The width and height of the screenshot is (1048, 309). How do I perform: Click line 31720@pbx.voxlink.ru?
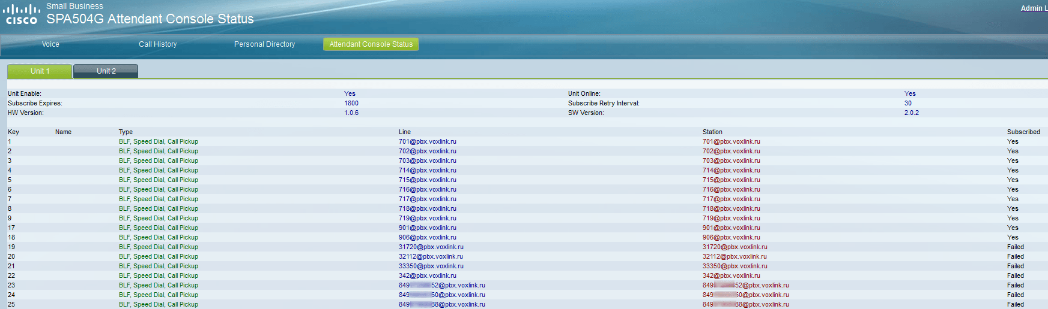(x=431, y=247)
